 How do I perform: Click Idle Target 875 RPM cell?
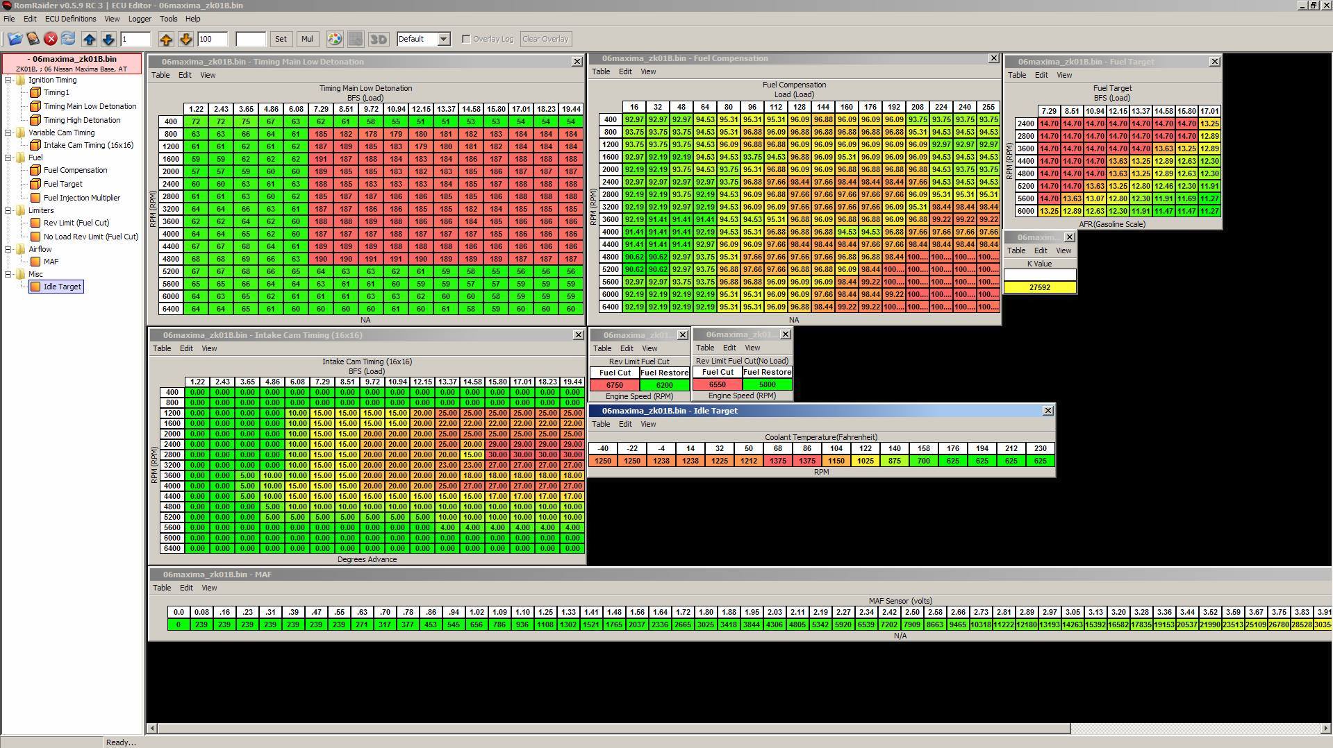point(894,461)
